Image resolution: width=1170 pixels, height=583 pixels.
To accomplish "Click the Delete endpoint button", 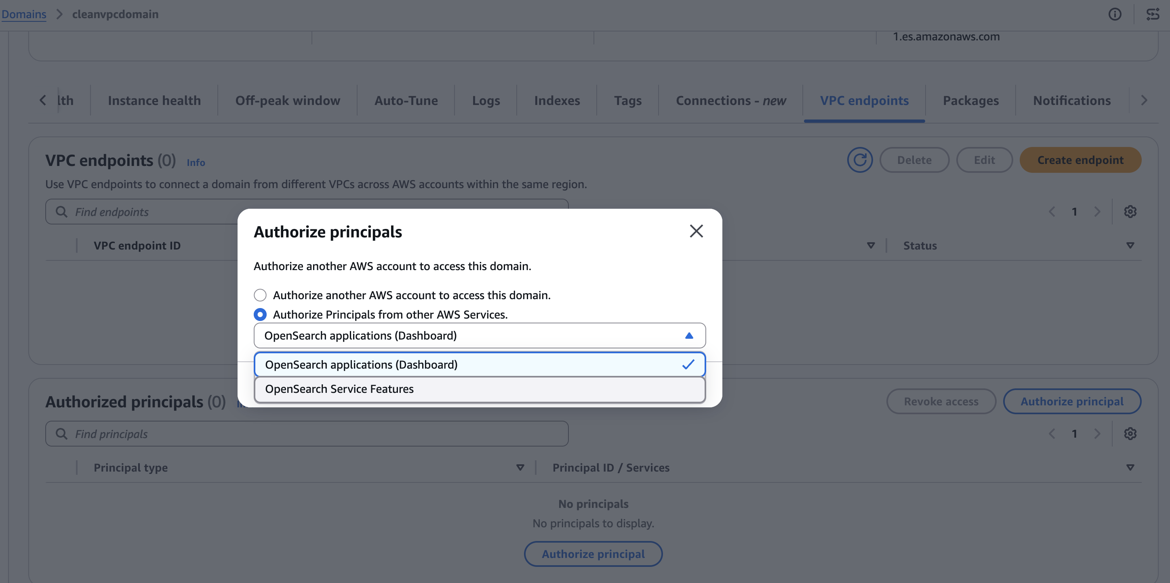I will click(x=914, y=160).
